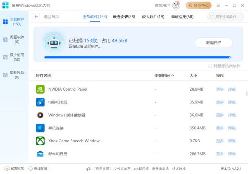The image size is (248, 174).
Task: Open the hamburger menu icon
Action: [x=218, y=5]
